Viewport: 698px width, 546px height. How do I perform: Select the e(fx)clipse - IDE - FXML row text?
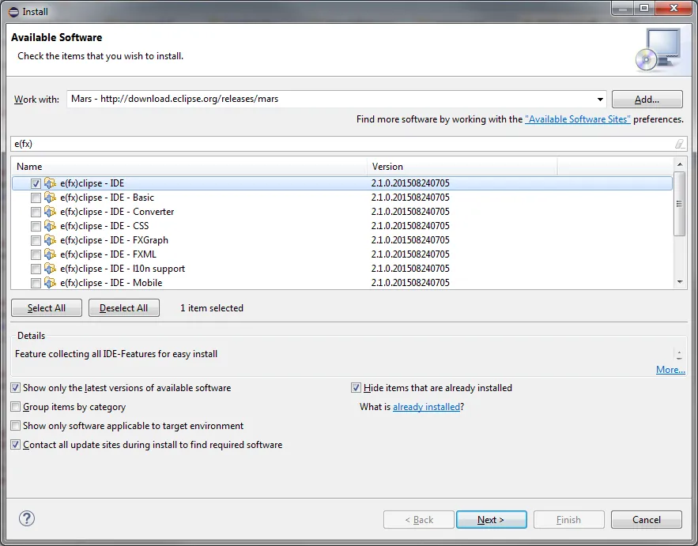click(108, 254)
